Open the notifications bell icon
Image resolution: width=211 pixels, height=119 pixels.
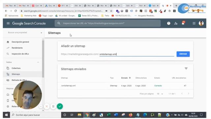183,23
